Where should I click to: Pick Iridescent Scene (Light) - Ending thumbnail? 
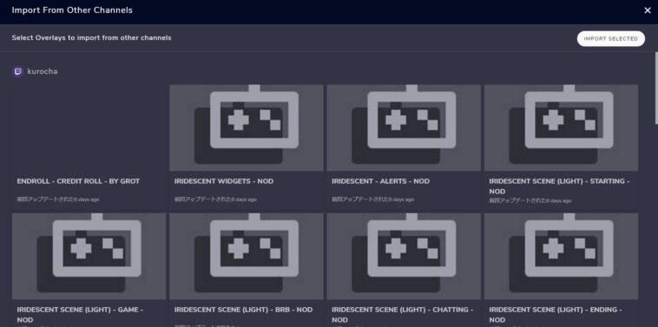(561, 256)
